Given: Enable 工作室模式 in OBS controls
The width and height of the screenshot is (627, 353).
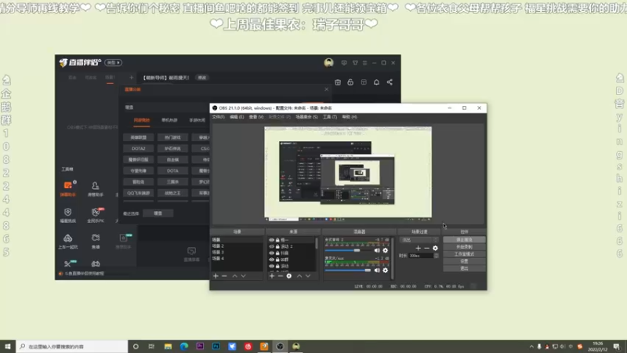Looking at the screenshot, I should click(x=464, y=254).
